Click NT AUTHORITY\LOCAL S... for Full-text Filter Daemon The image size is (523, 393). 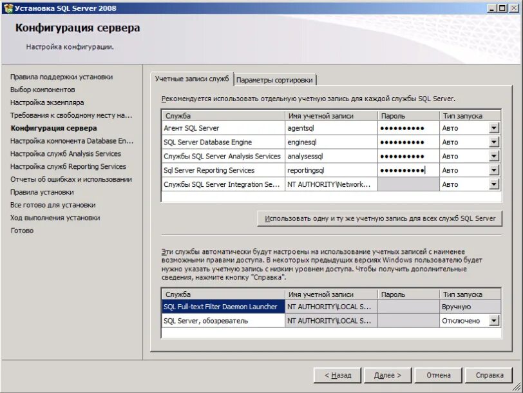click(x=331, y=307)
